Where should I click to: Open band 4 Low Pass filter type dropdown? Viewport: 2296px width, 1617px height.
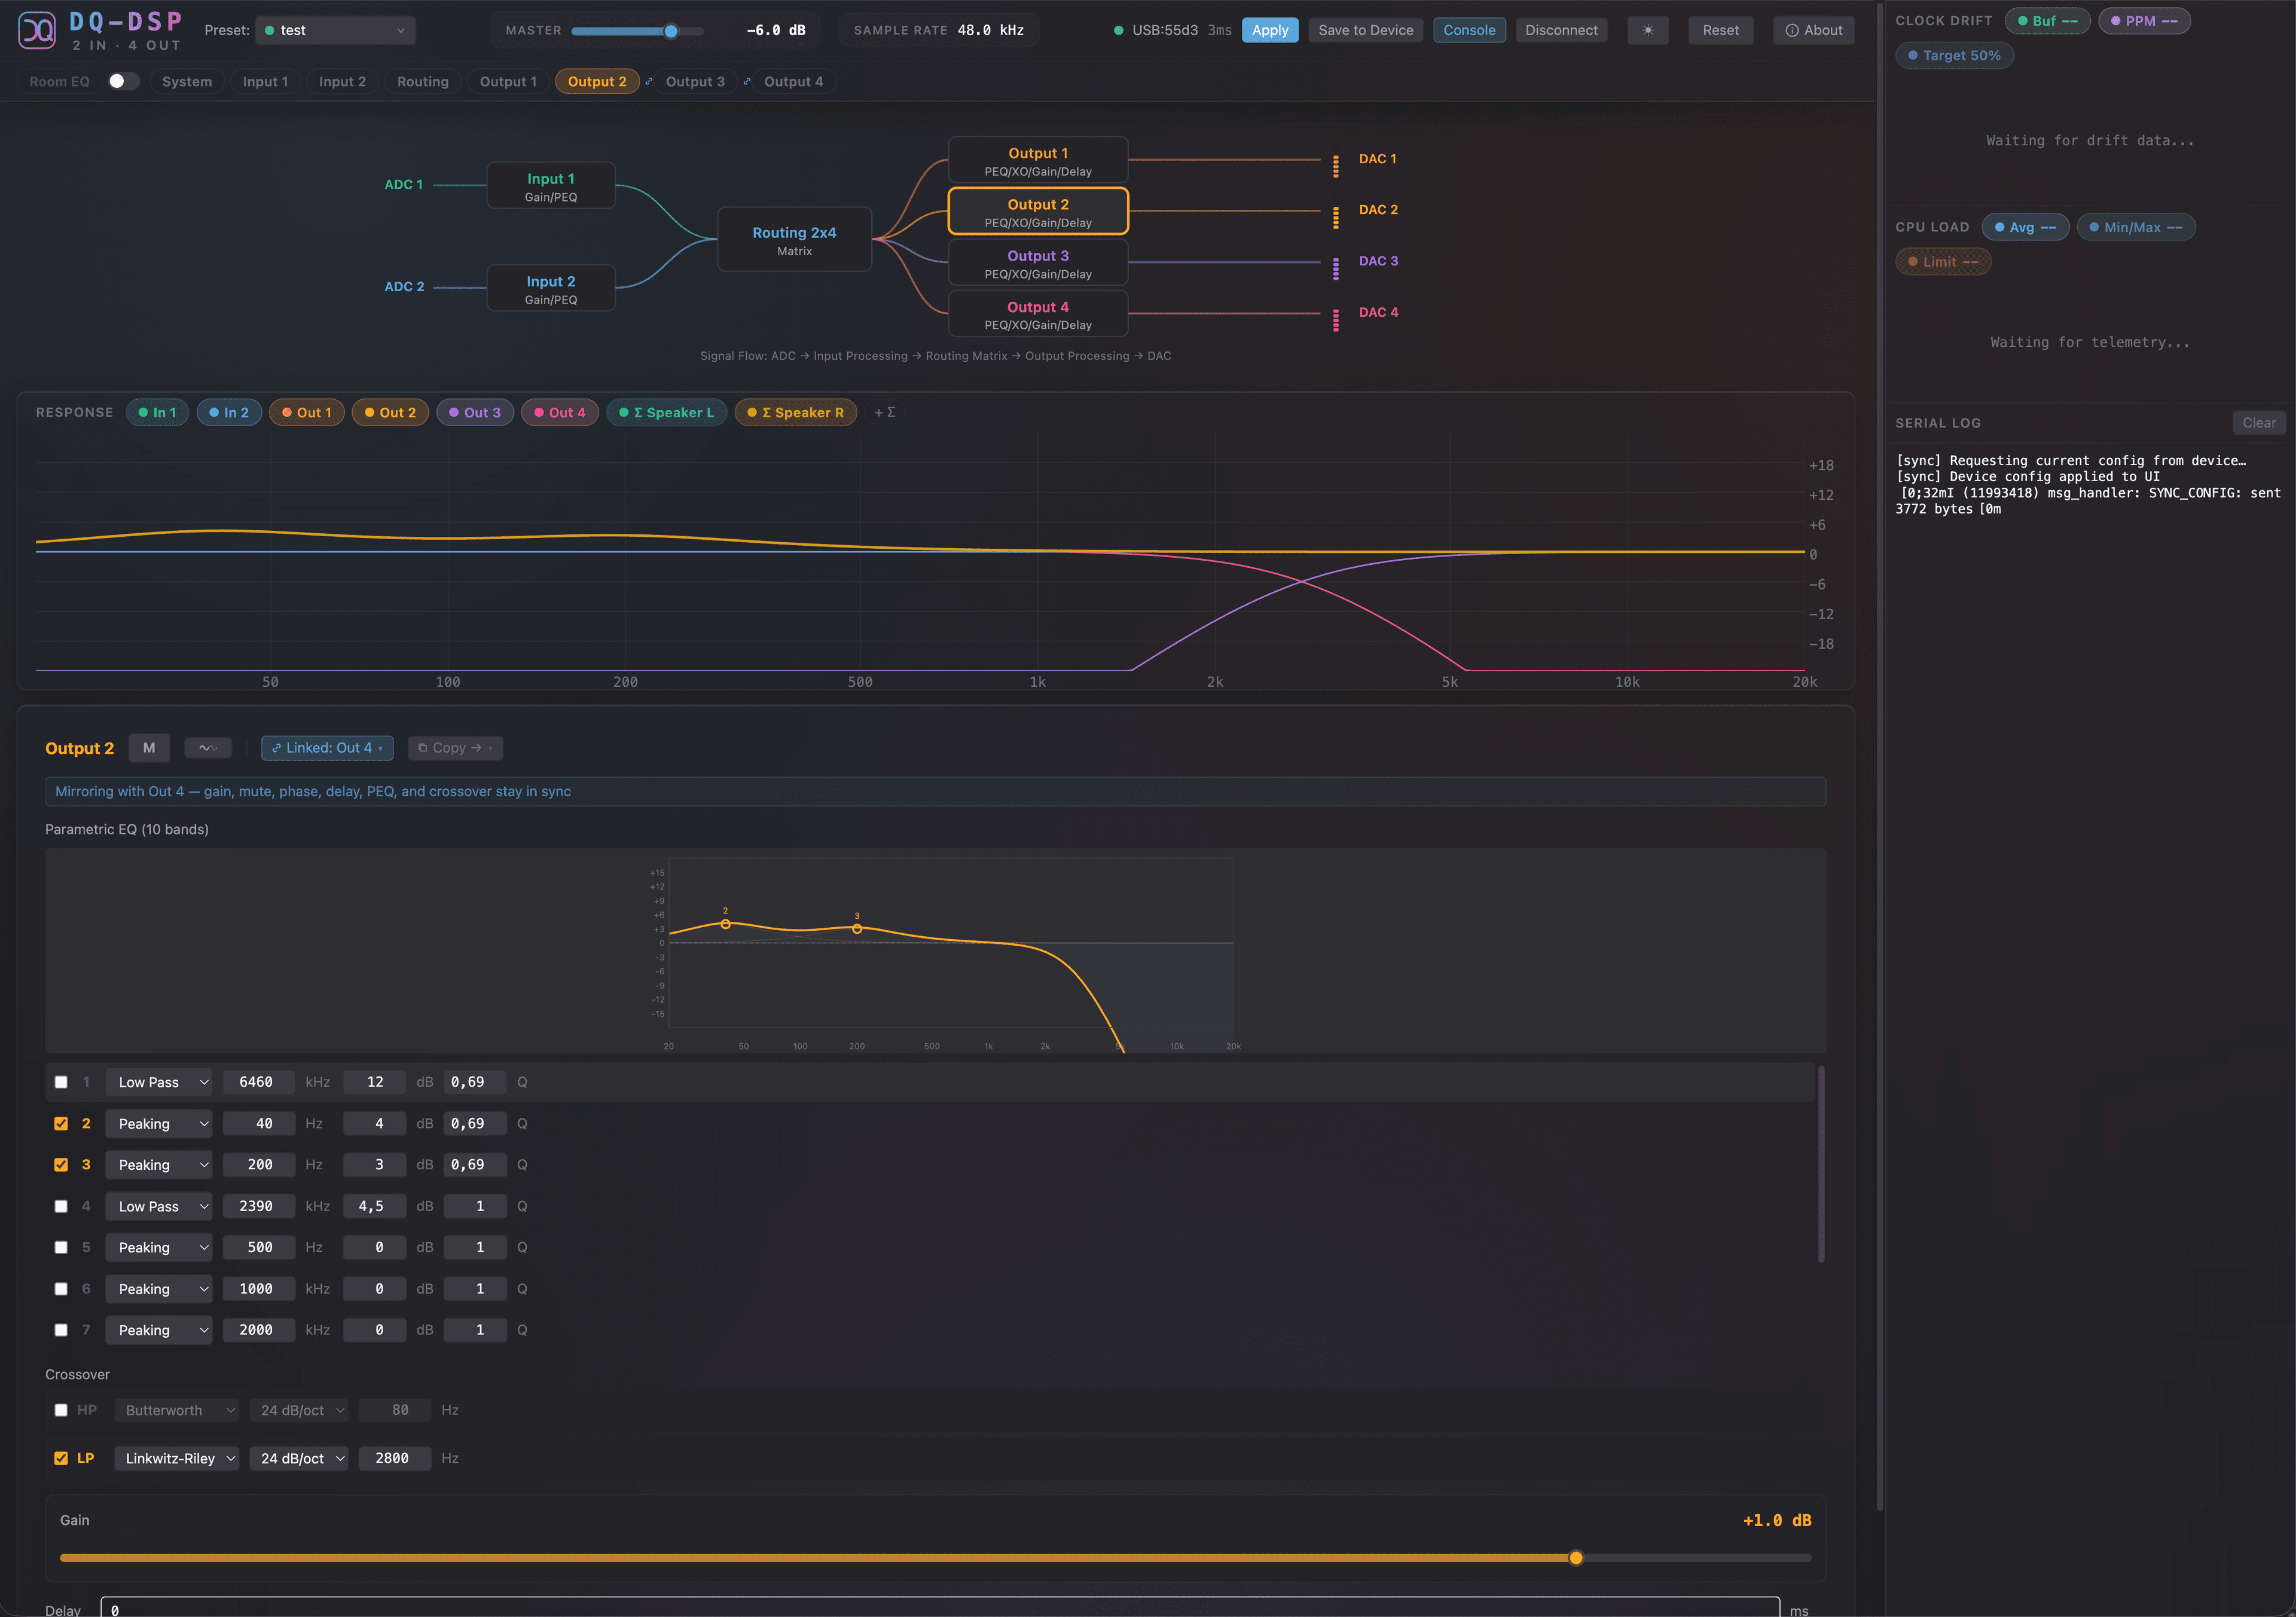coord(159,1206)
